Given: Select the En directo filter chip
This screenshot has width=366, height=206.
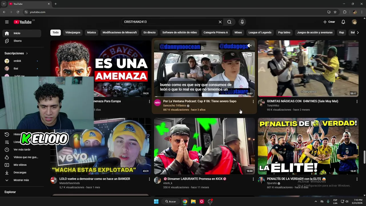Looking at the screenshot, I should 150,33.
